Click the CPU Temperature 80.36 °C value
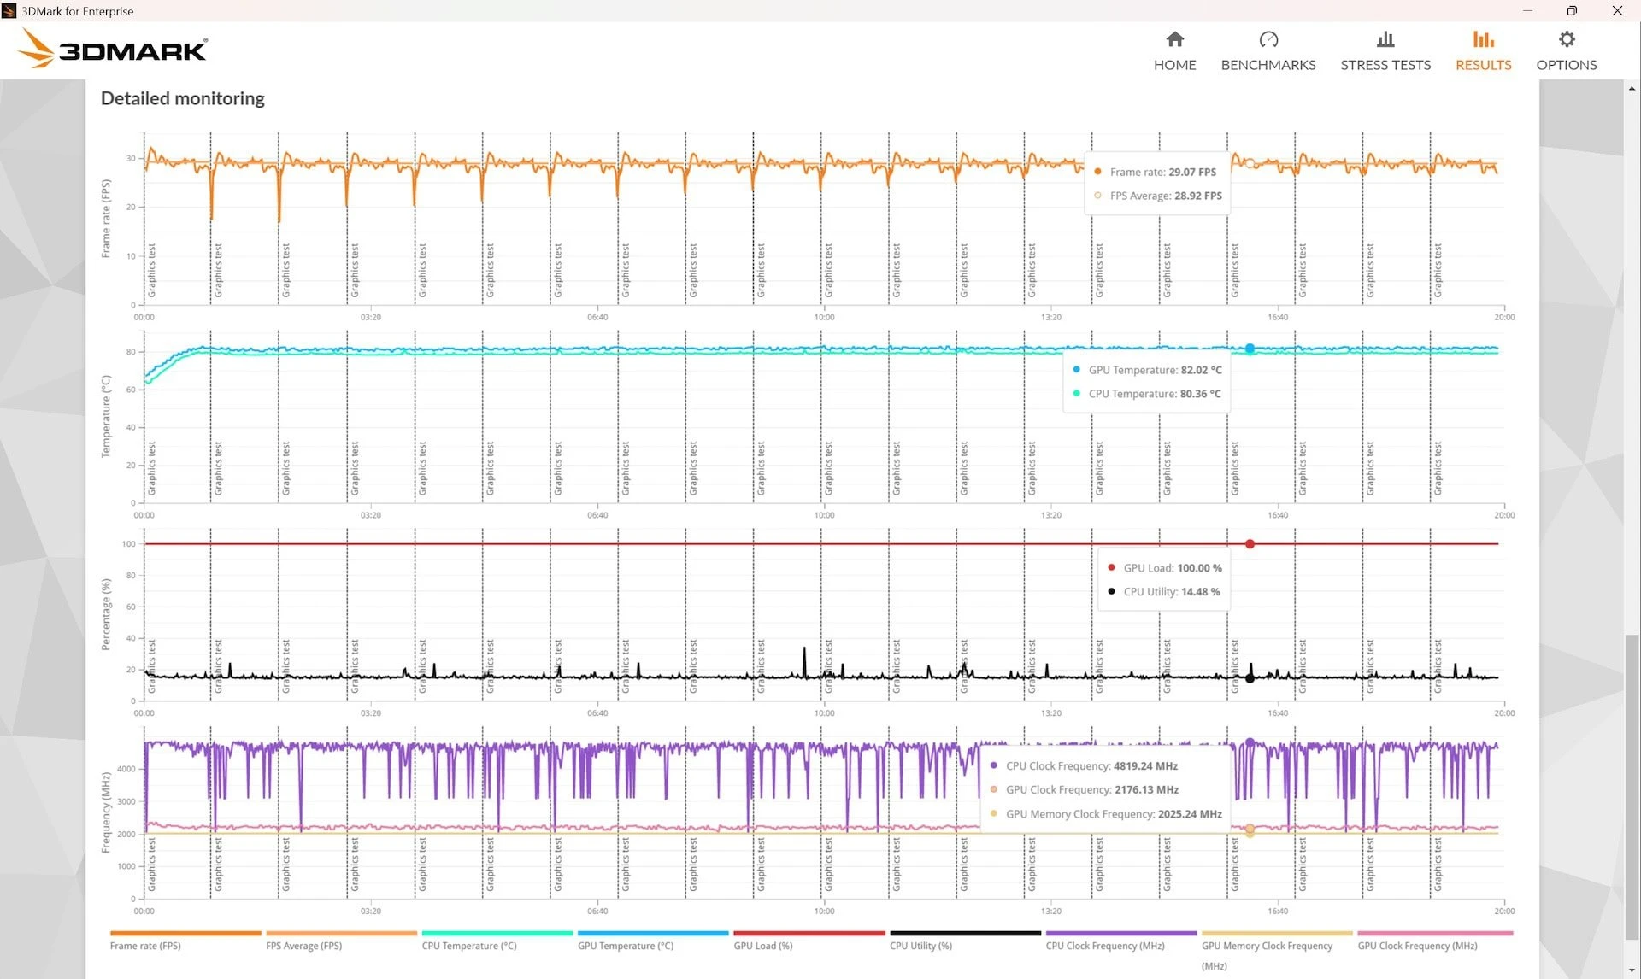This screenshot has height=979, width=1641. 1200,394
